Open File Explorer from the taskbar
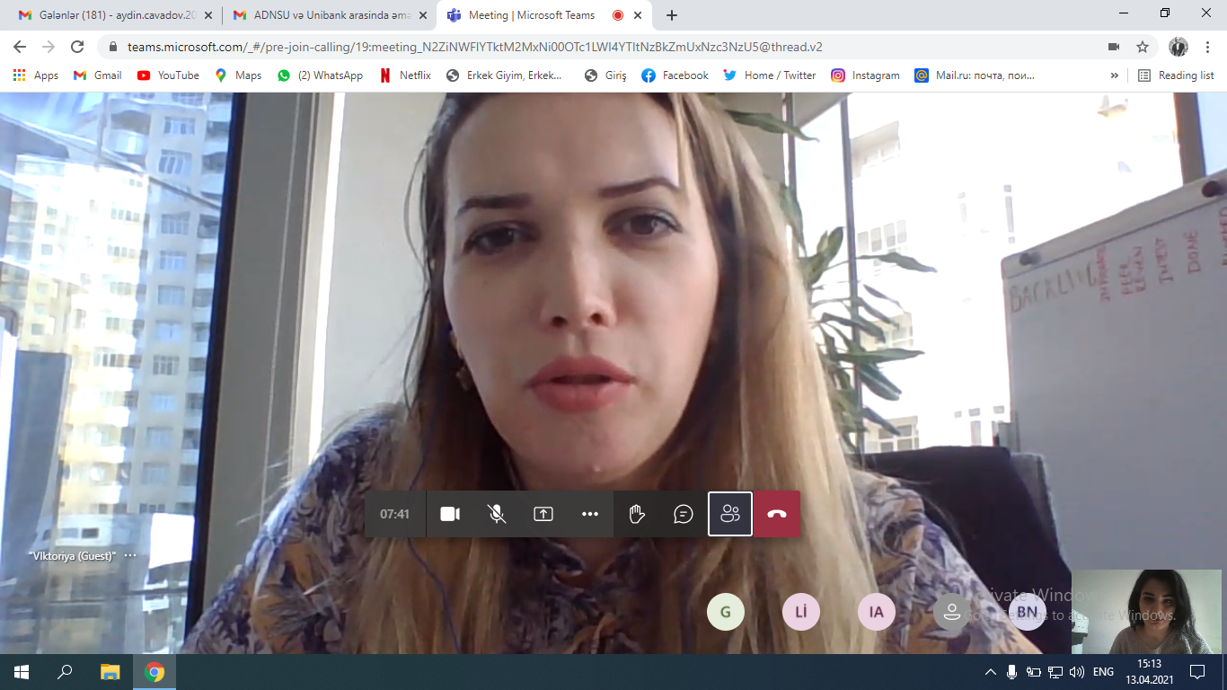The width and height of the screenshot is (1227, 690). [x=110, y=671]
